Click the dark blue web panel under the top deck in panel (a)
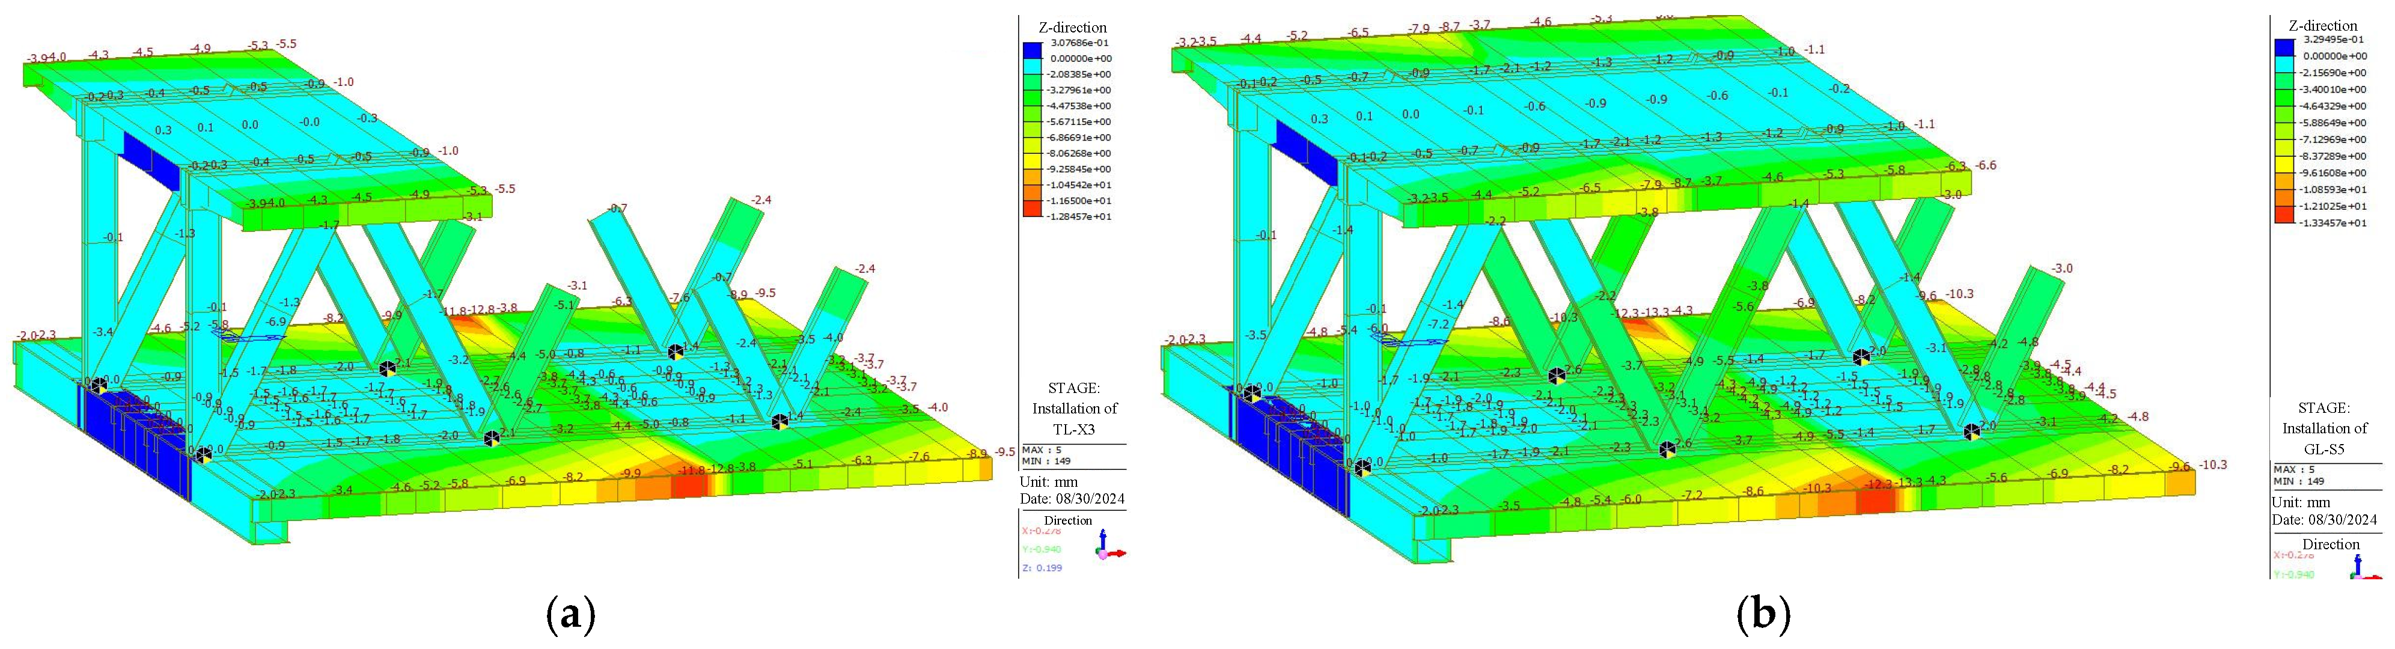 point(151,162)
